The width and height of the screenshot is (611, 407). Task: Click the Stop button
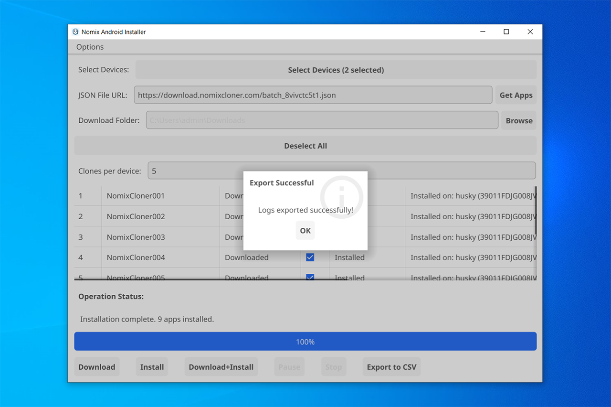coord(334,367)
